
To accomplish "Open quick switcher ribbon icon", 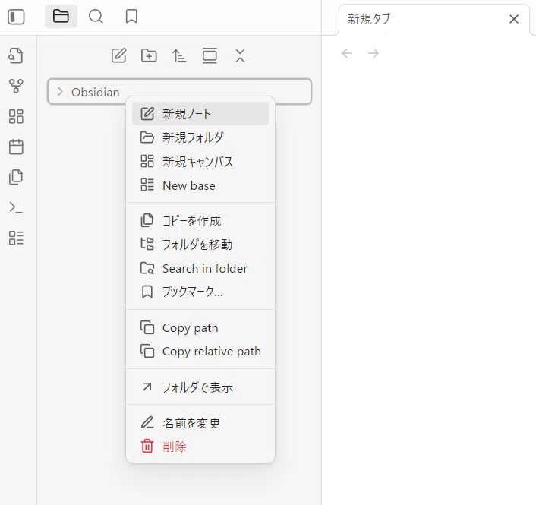I will point(16,55).
